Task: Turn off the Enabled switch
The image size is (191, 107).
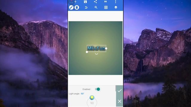Action: [98, 89]
